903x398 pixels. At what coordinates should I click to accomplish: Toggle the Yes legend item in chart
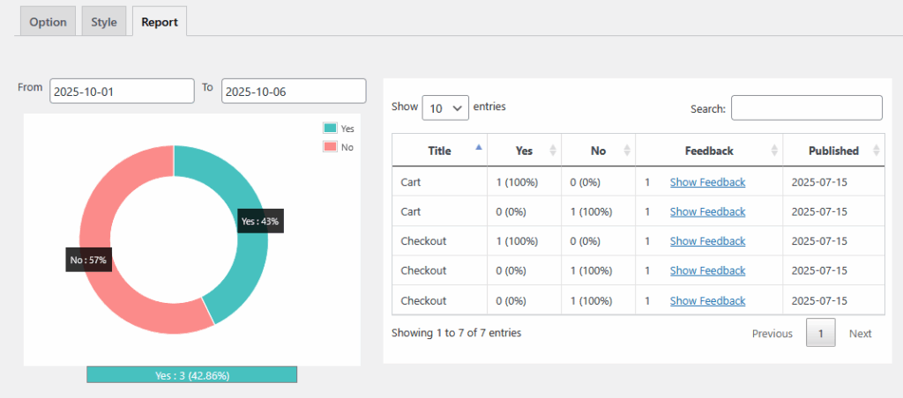tap(339, 129)
